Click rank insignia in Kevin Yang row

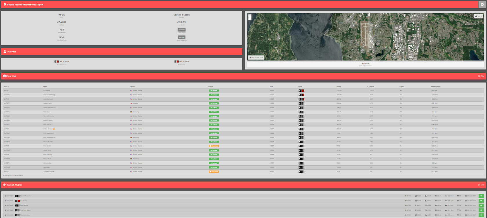pos(301,150)
